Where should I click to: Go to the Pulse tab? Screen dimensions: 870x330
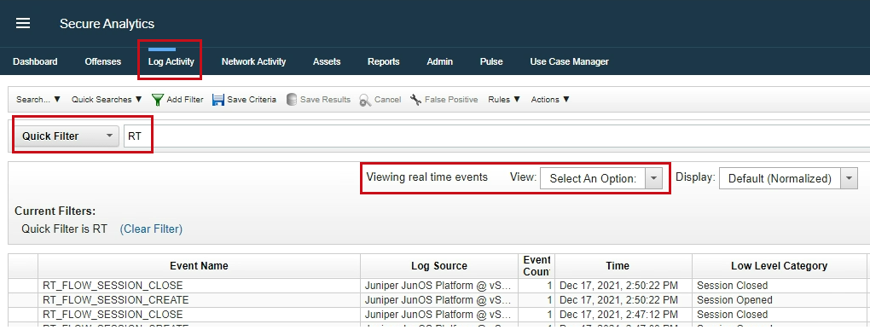coord(491,61)
